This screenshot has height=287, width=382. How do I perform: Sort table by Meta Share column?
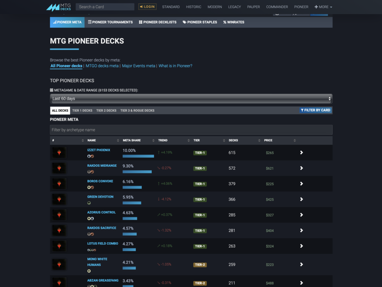pyautogui.click(x=138, y=140)
